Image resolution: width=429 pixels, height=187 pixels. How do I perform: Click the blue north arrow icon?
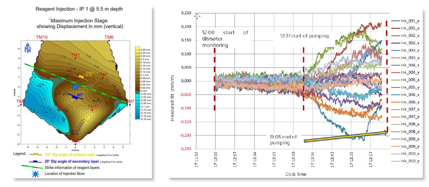28,48
